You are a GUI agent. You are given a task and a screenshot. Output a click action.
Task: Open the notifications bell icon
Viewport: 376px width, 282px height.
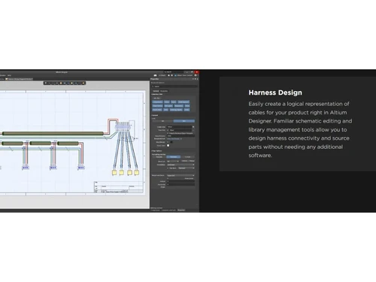(168, 75)
